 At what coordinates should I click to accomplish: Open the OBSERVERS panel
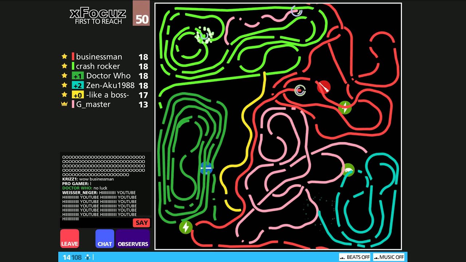[133, 239]
